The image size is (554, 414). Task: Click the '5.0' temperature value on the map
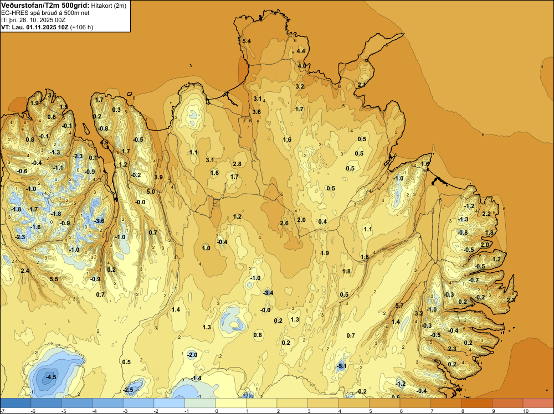[x=151, y=192]
